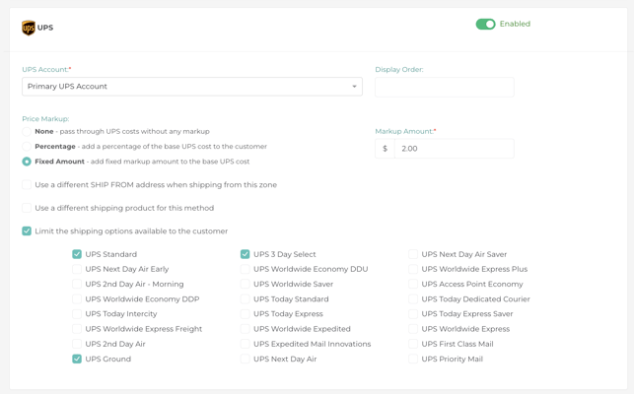
Task: Toggle the Enabled switch off
Action: 485,25
